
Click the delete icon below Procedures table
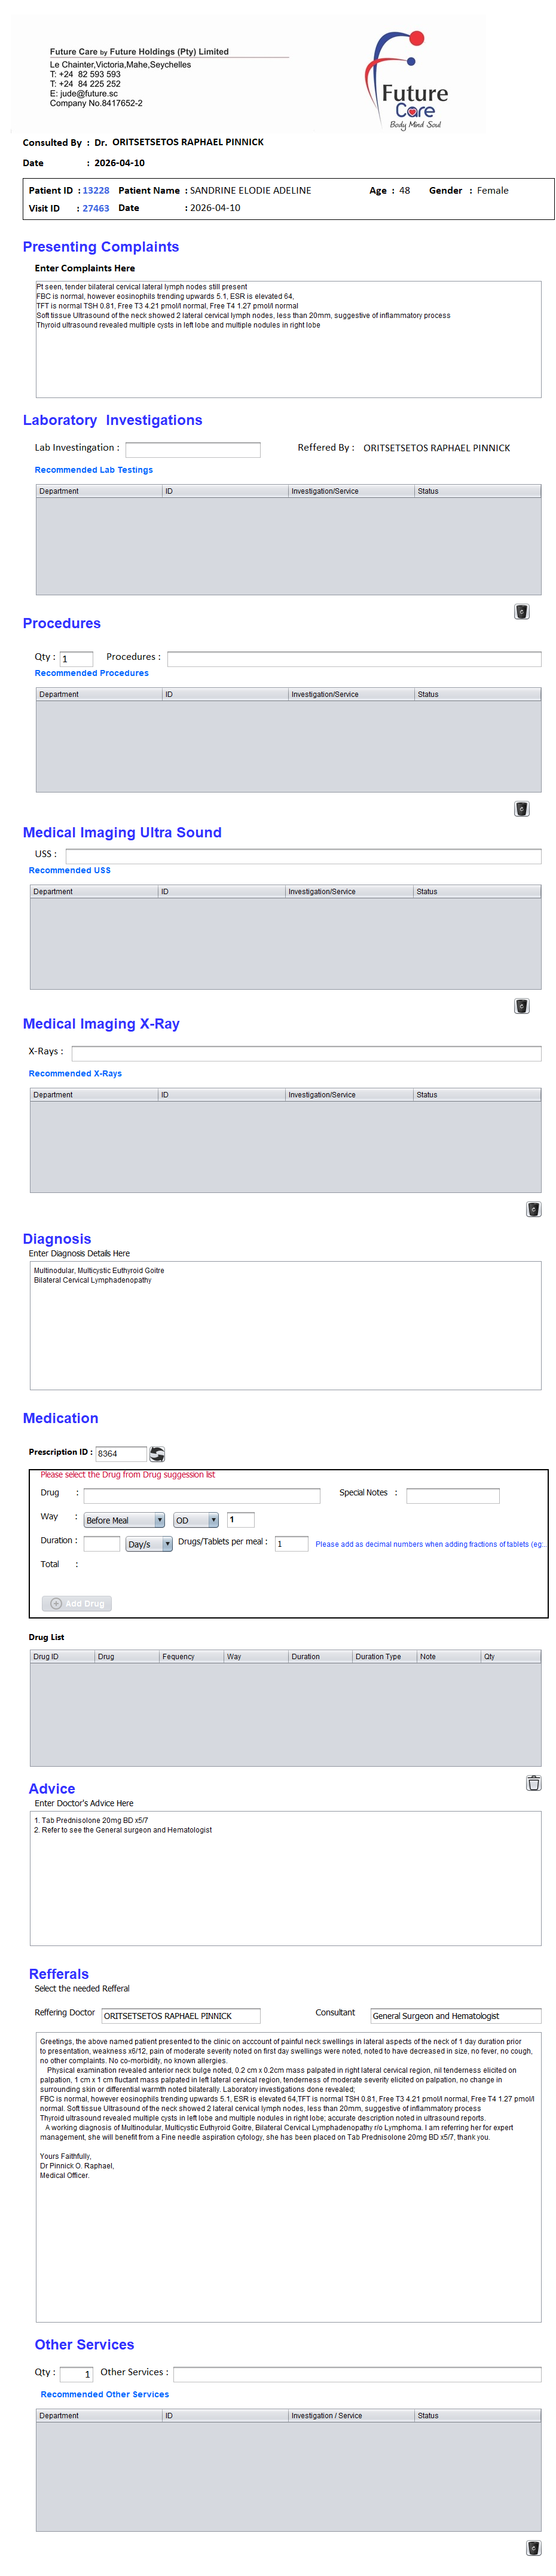pyautogui.click(x=521, y=808)
